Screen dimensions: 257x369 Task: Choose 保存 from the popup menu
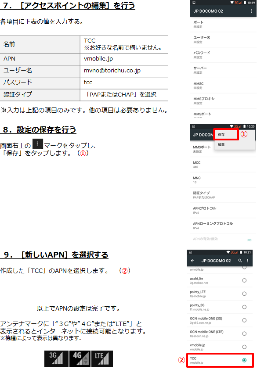pyautogui.click(x=226, y=135)
